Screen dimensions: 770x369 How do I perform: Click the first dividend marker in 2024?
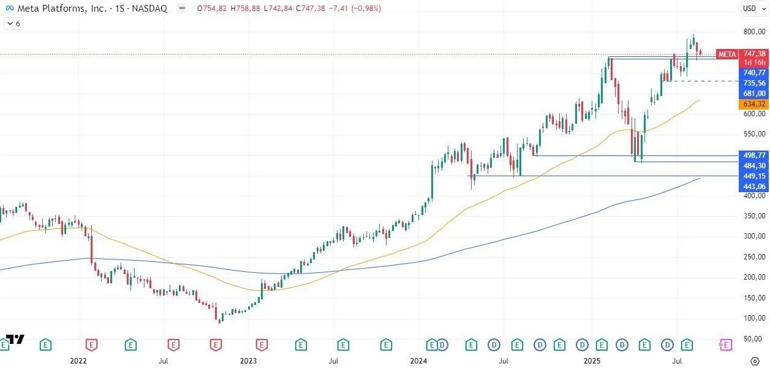442,345
